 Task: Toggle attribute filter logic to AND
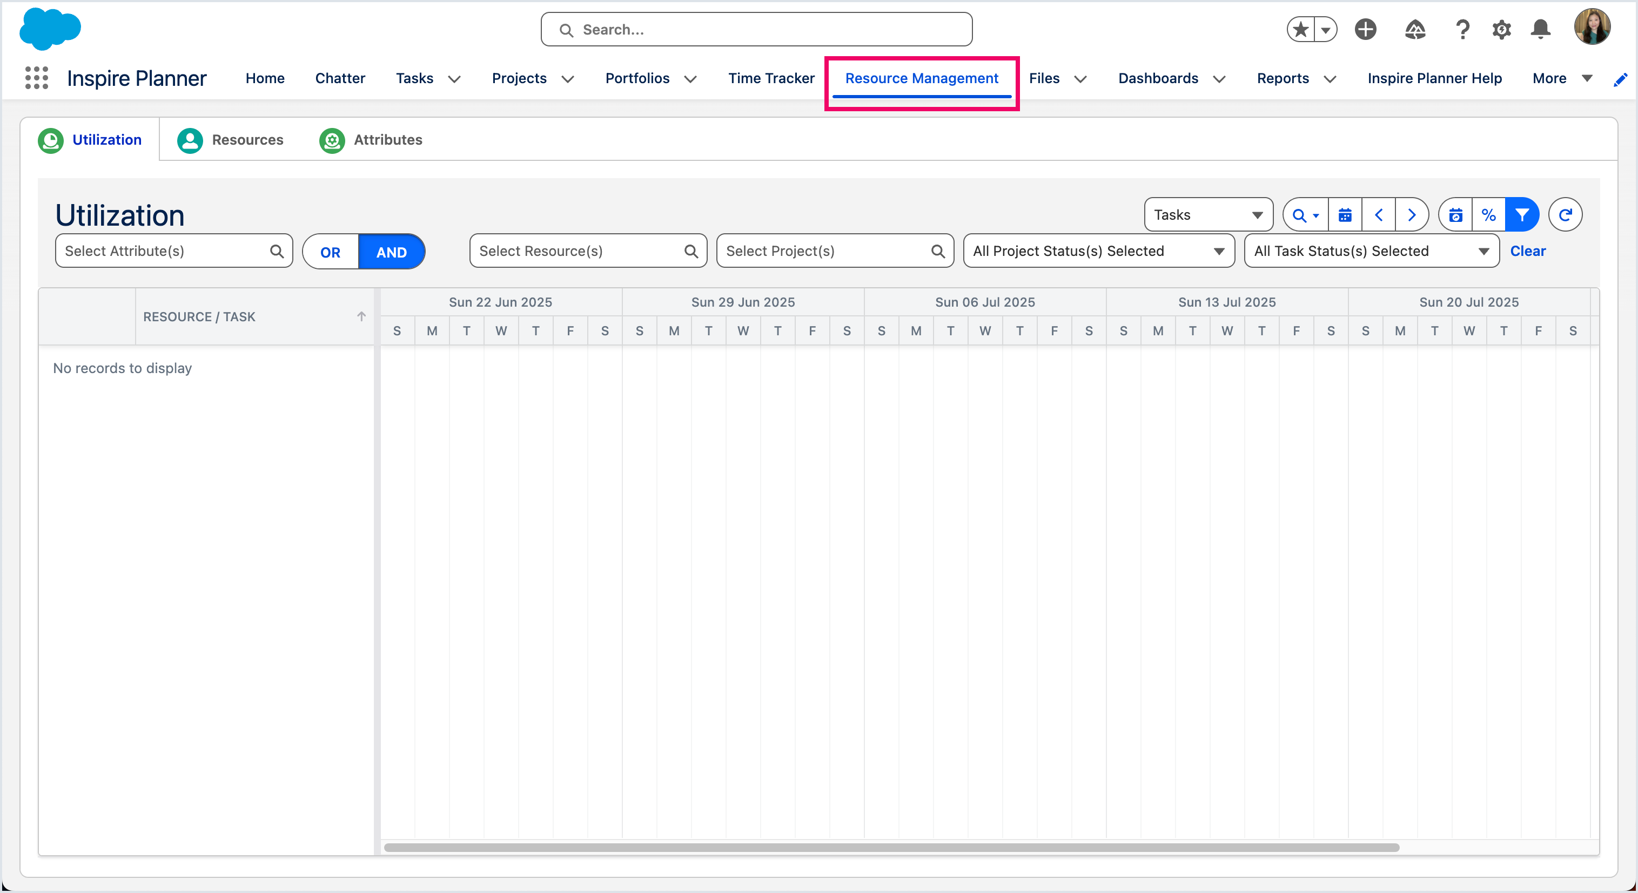click(391, 252)
